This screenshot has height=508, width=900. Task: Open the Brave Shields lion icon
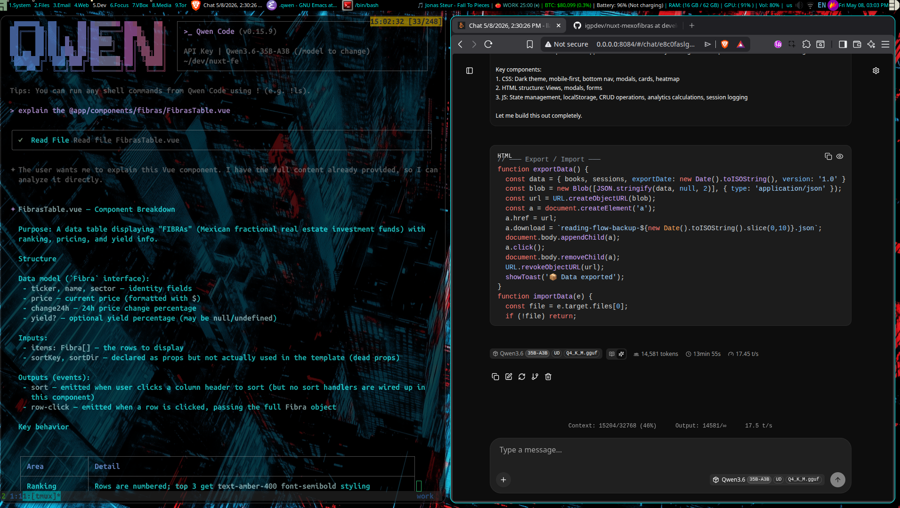click(725, 44)
